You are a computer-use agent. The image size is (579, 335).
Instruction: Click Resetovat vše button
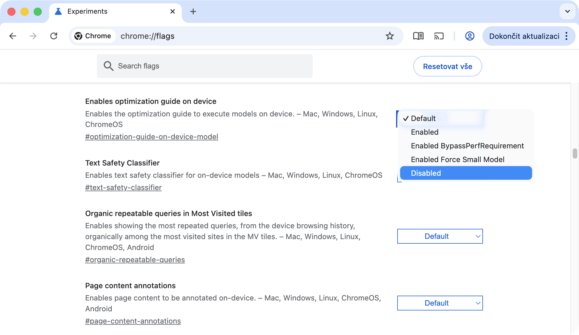(448, 66)
